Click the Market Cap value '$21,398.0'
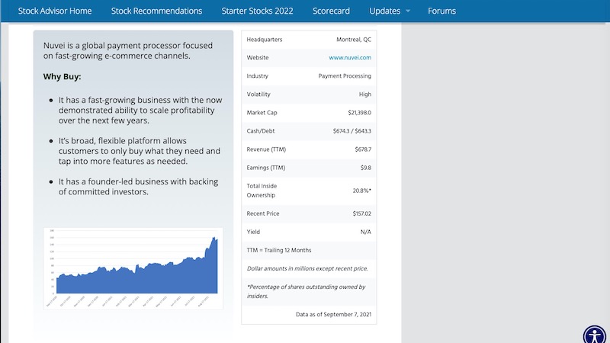This screenshot has width=610, height=343. tap(359, 113)
